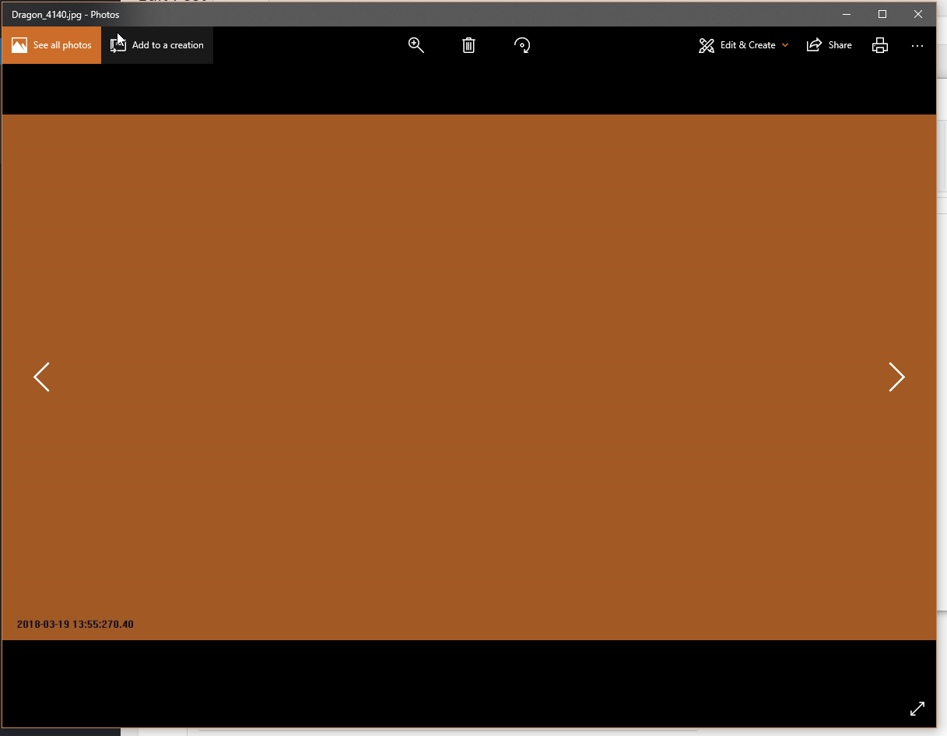Viewport: 947px width, 736px height.
Task: Minimize the Photos window
Action: (x=847, y=14)
